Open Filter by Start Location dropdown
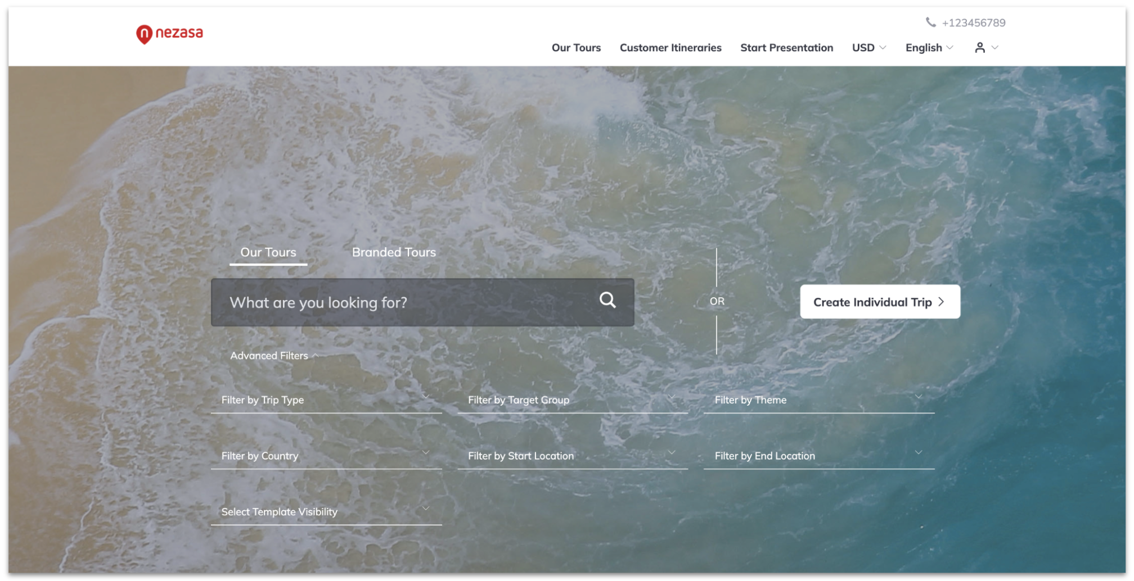 click(573, 456)
